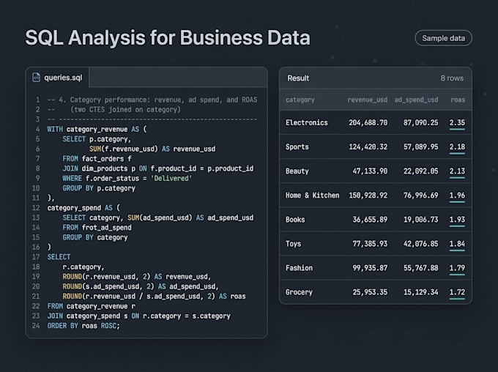The width and height of the screenshot is (498, 372).
Task: Click revenue value 124,420.32
Action: pos(368,146)
